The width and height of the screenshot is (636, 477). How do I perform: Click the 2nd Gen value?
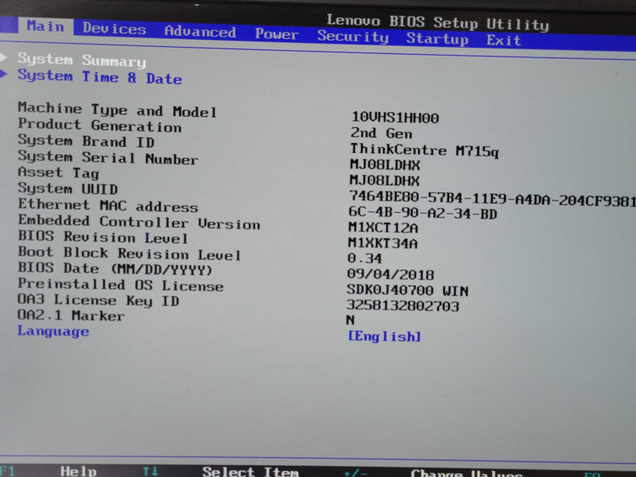click(x=382, y=133)
